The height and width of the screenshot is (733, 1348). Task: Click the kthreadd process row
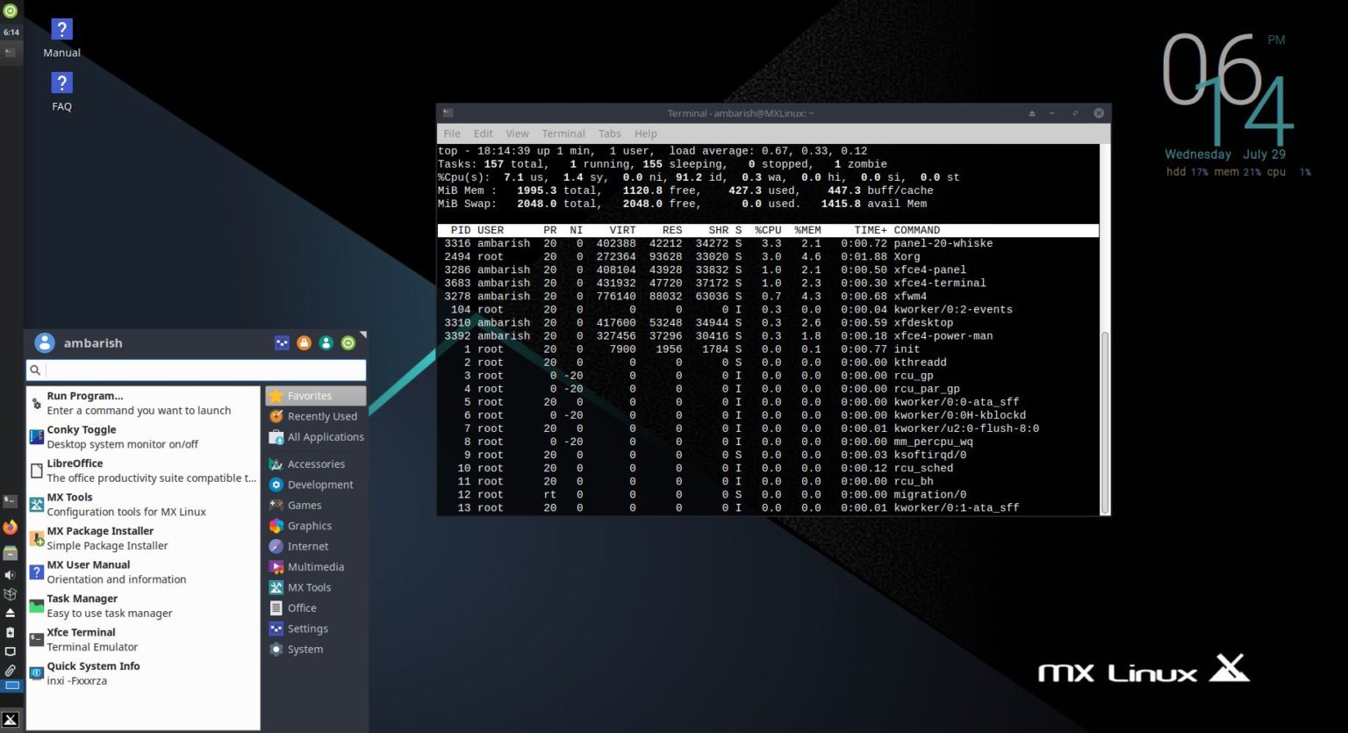pos(768,362)
